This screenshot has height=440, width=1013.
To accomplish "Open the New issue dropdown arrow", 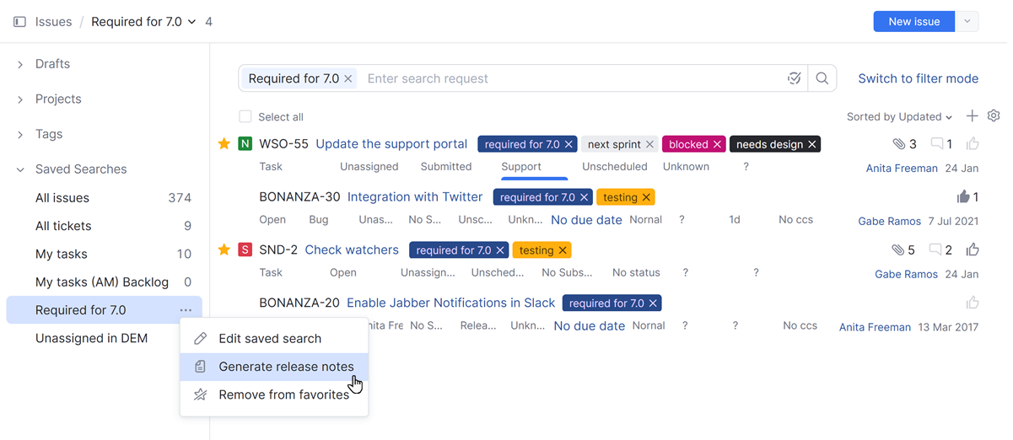I will pos(967,22).
